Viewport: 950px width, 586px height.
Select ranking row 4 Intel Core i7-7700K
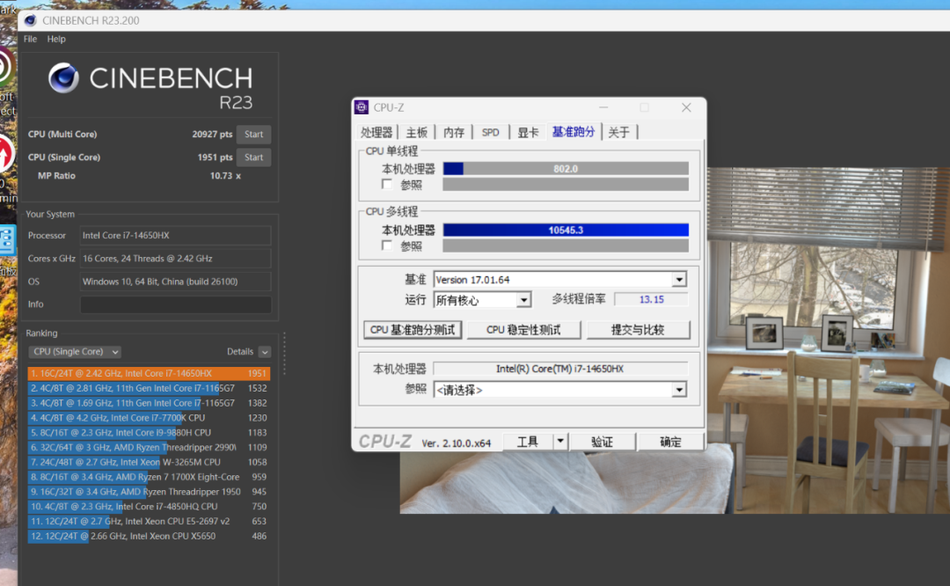[149, 418]
